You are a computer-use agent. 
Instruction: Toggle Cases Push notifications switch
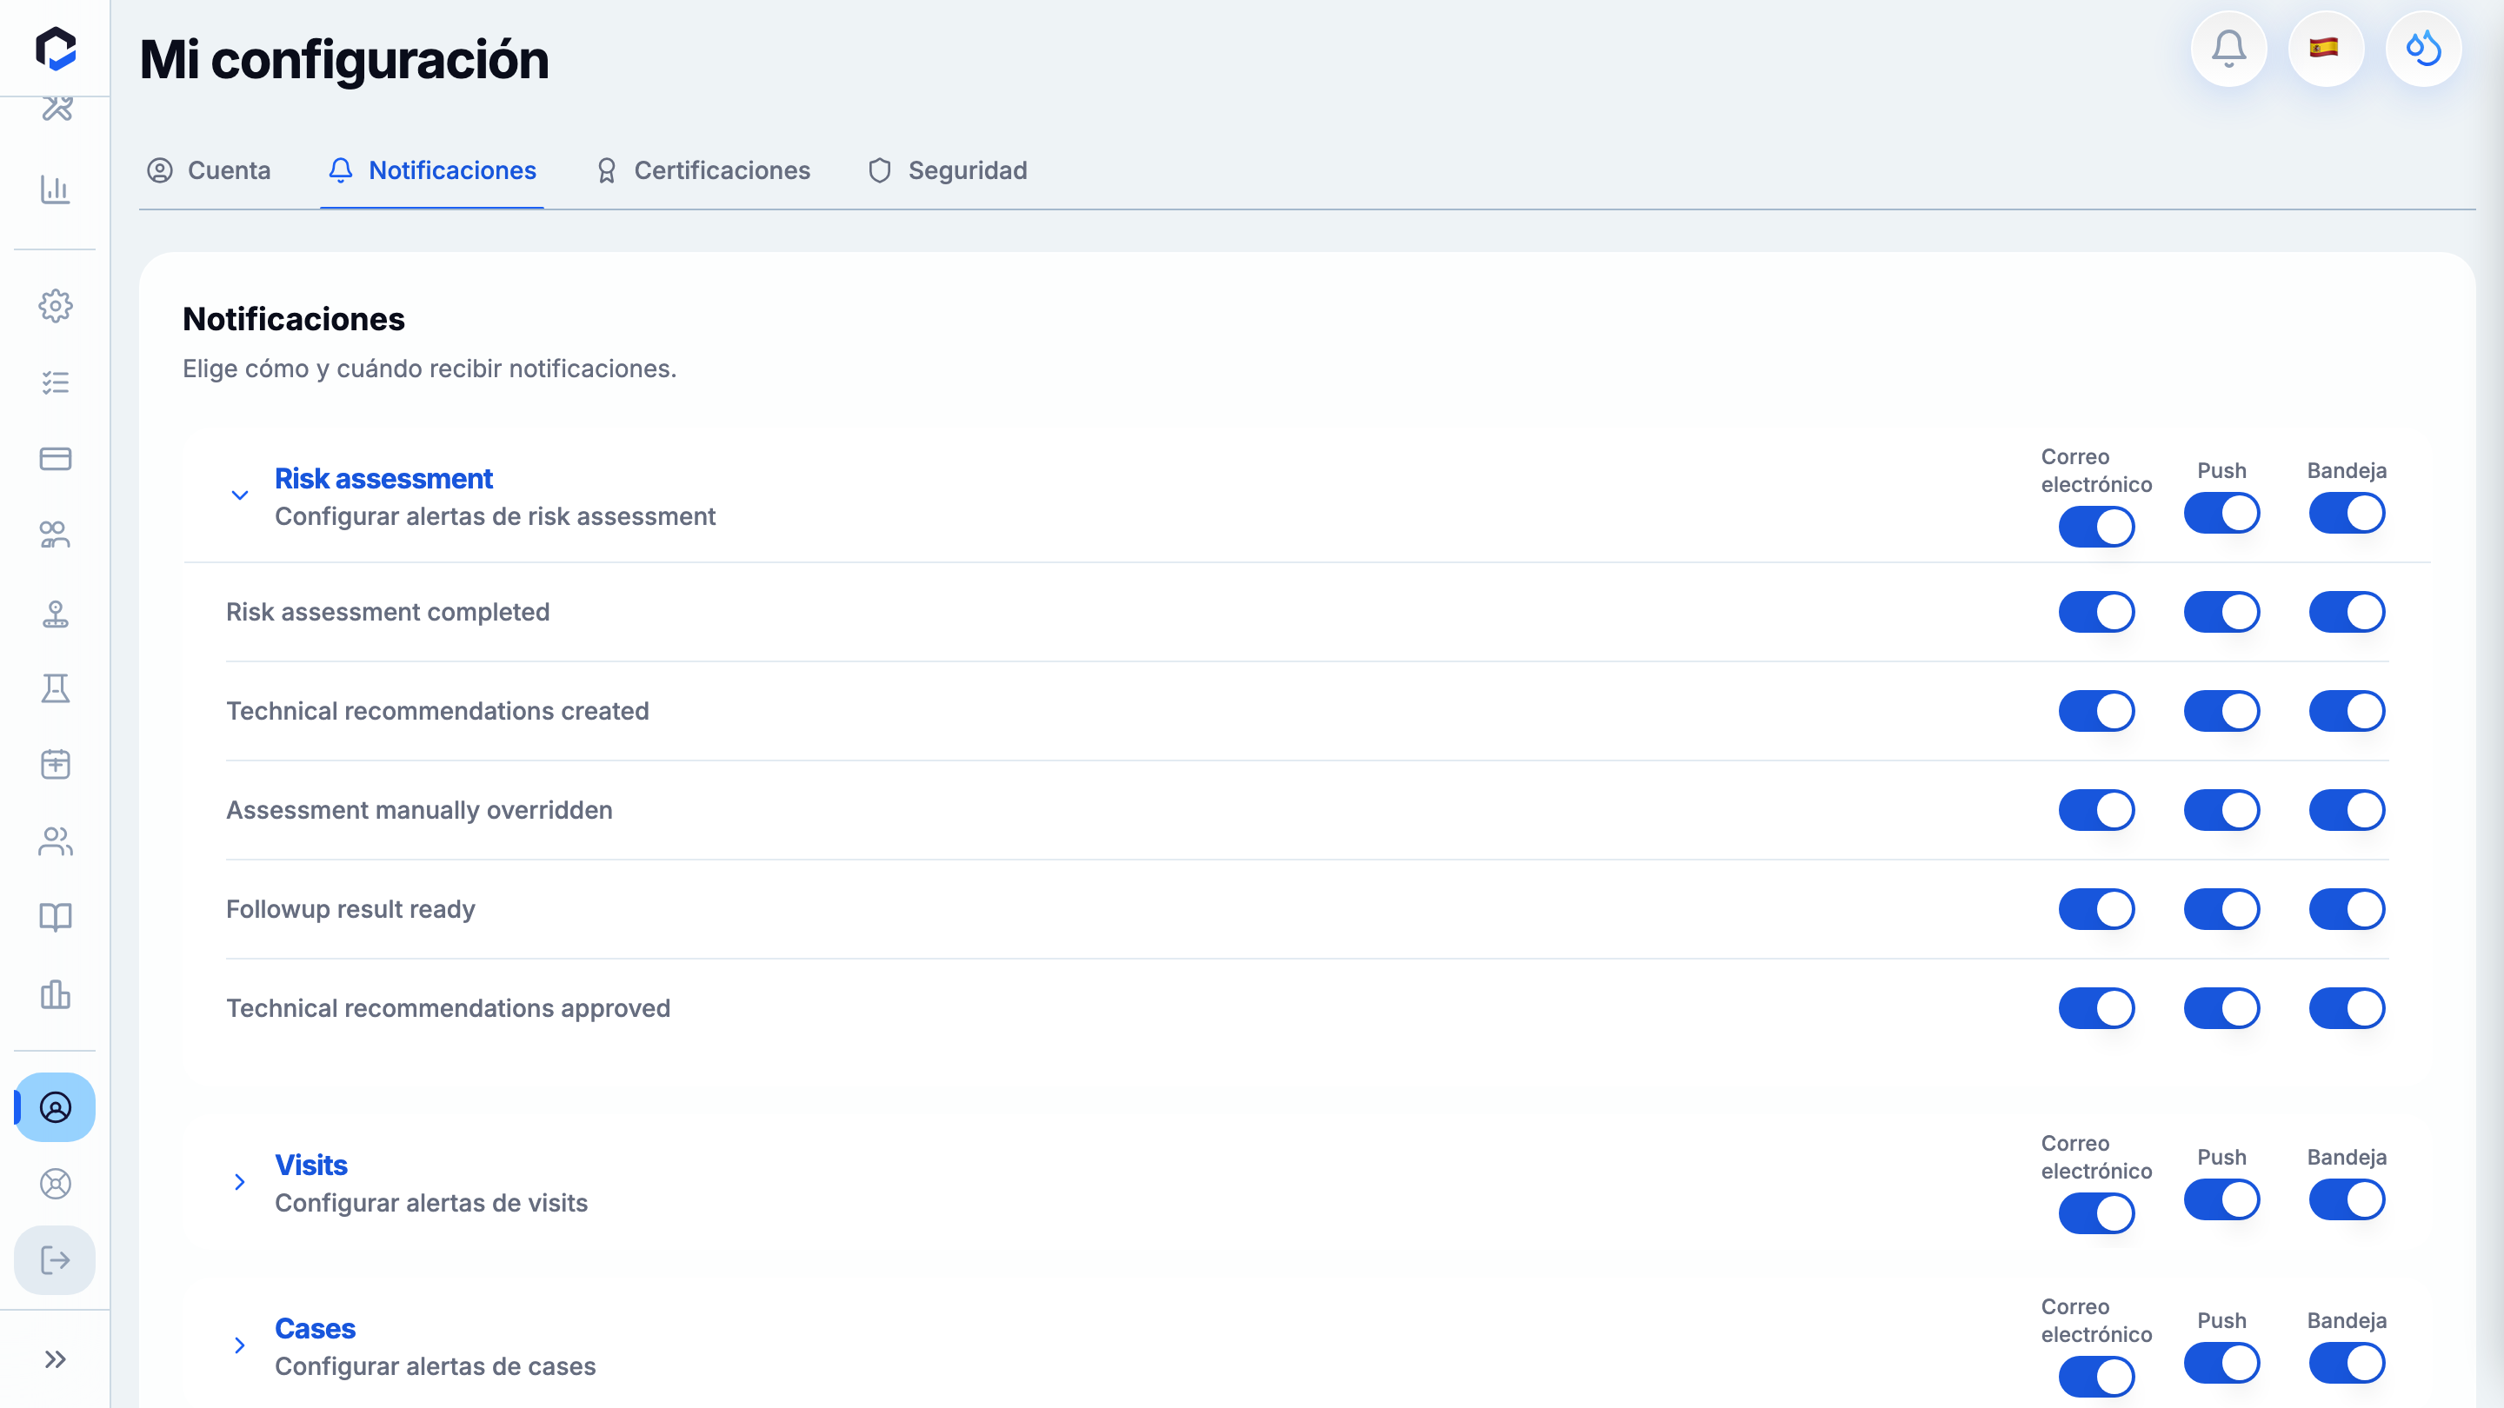(2222, 1364)
